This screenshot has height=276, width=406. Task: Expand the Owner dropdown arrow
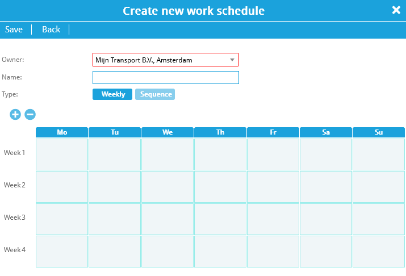[x=232, y=60]
